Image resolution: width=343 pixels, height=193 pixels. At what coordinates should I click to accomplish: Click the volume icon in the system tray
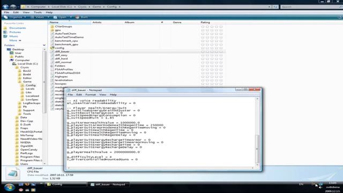point(320,187)
